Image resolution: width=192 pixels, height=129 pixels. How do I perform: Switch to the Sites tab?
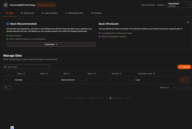click(9, 13)
